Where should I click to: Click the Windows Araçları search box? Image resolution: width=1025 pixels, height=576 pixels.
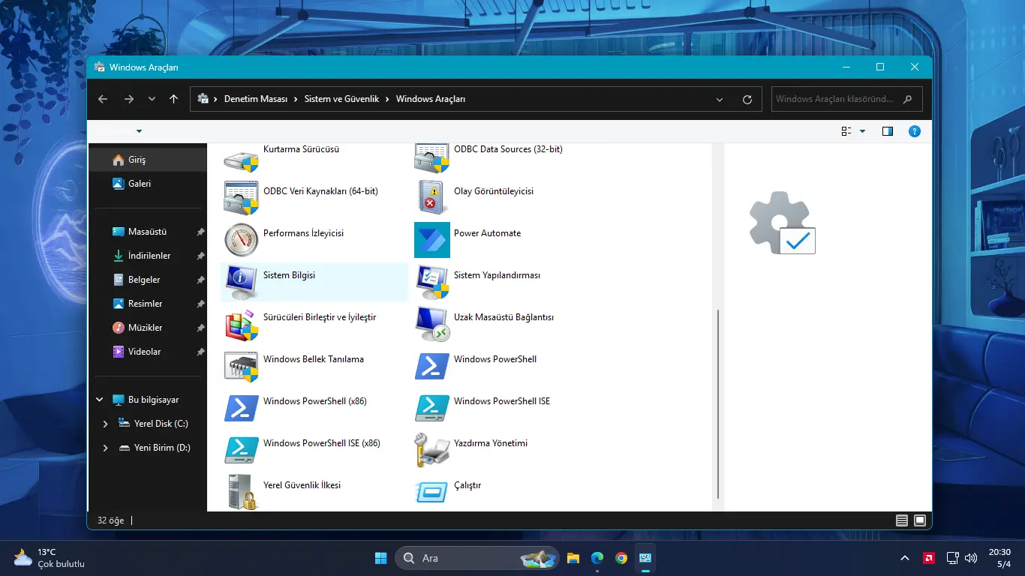click(x=846, y=99)
